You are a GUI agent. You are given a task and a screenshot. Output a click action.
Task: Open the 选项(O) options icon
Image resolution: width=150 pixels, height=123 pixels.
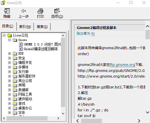[x=57, y=11]
